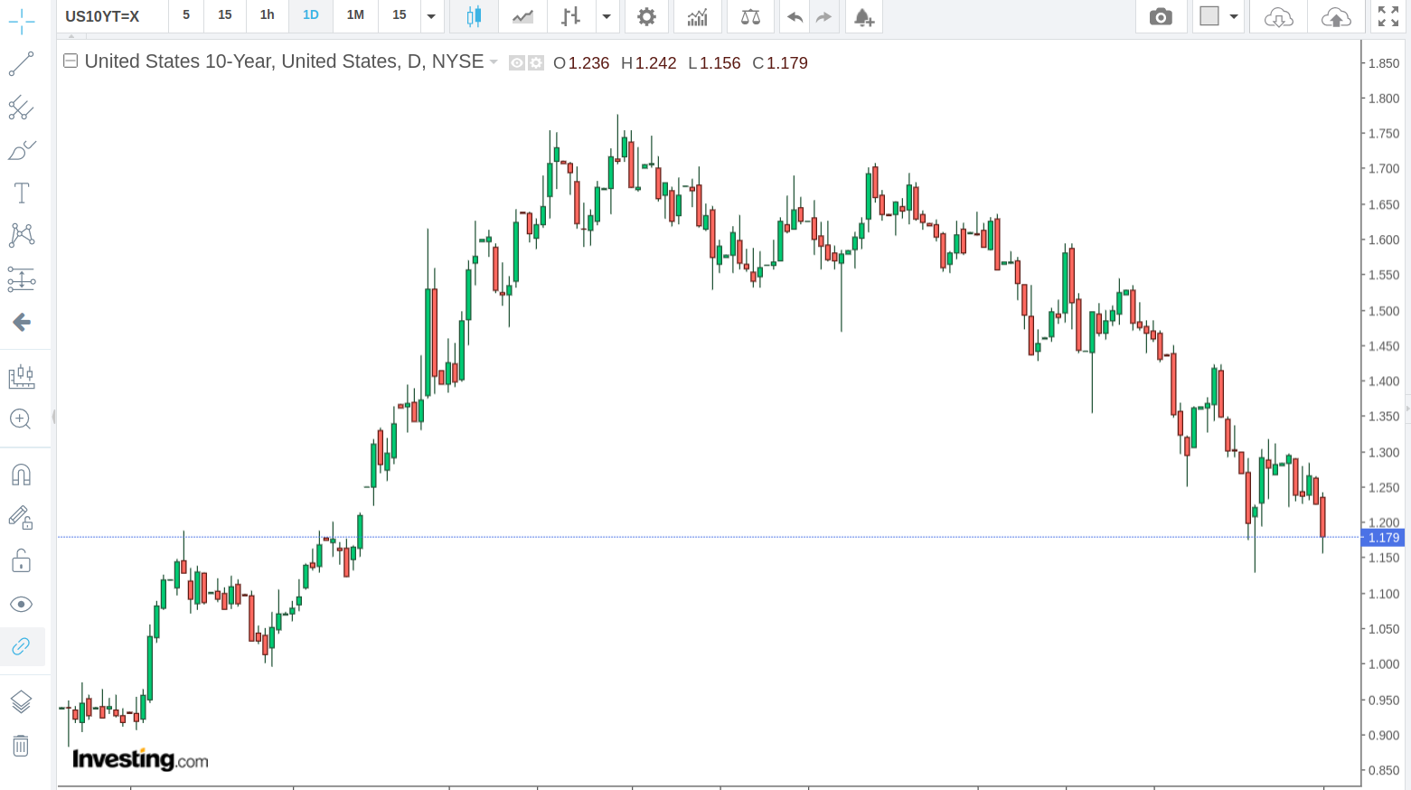Toggle stay-in-drawing-mode pencil lock
This screenshot has height=790, width=1411.
click(x=22, y=517)
